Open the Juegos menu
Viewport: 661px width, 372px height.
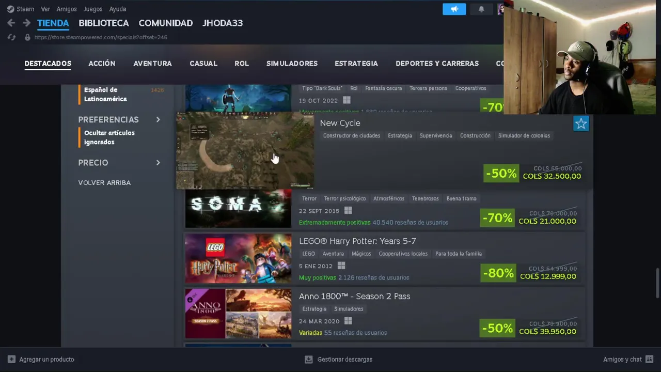click(93, 9)
